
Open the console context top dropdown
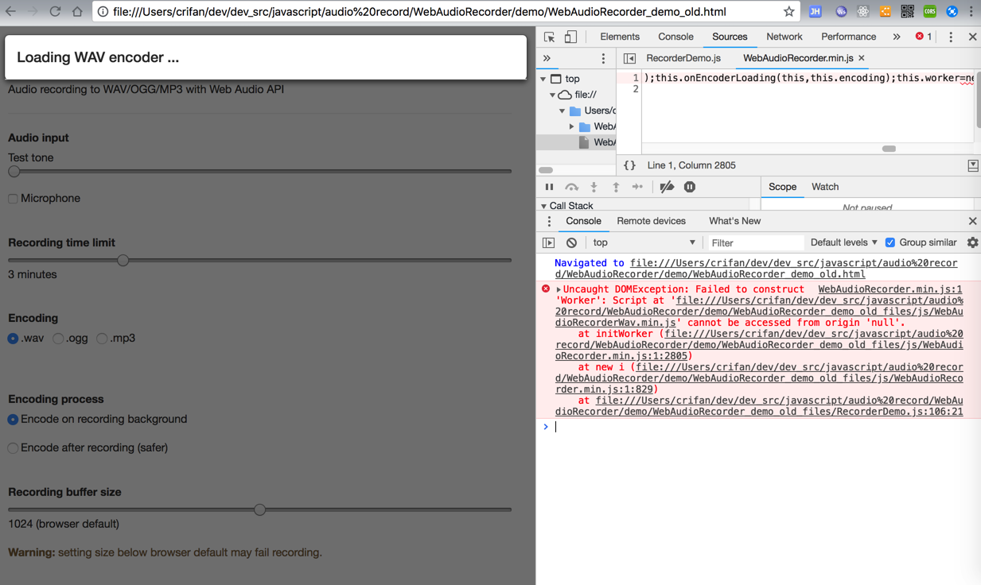tap(644, 242)
